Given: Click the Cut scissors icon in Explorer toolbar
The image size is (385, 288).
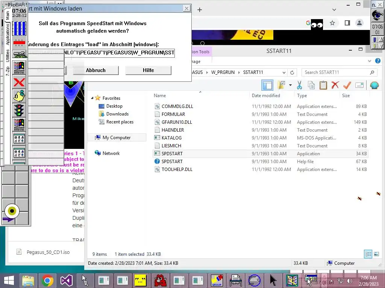Looking at the screenshot, I should [x=299, y=85].
